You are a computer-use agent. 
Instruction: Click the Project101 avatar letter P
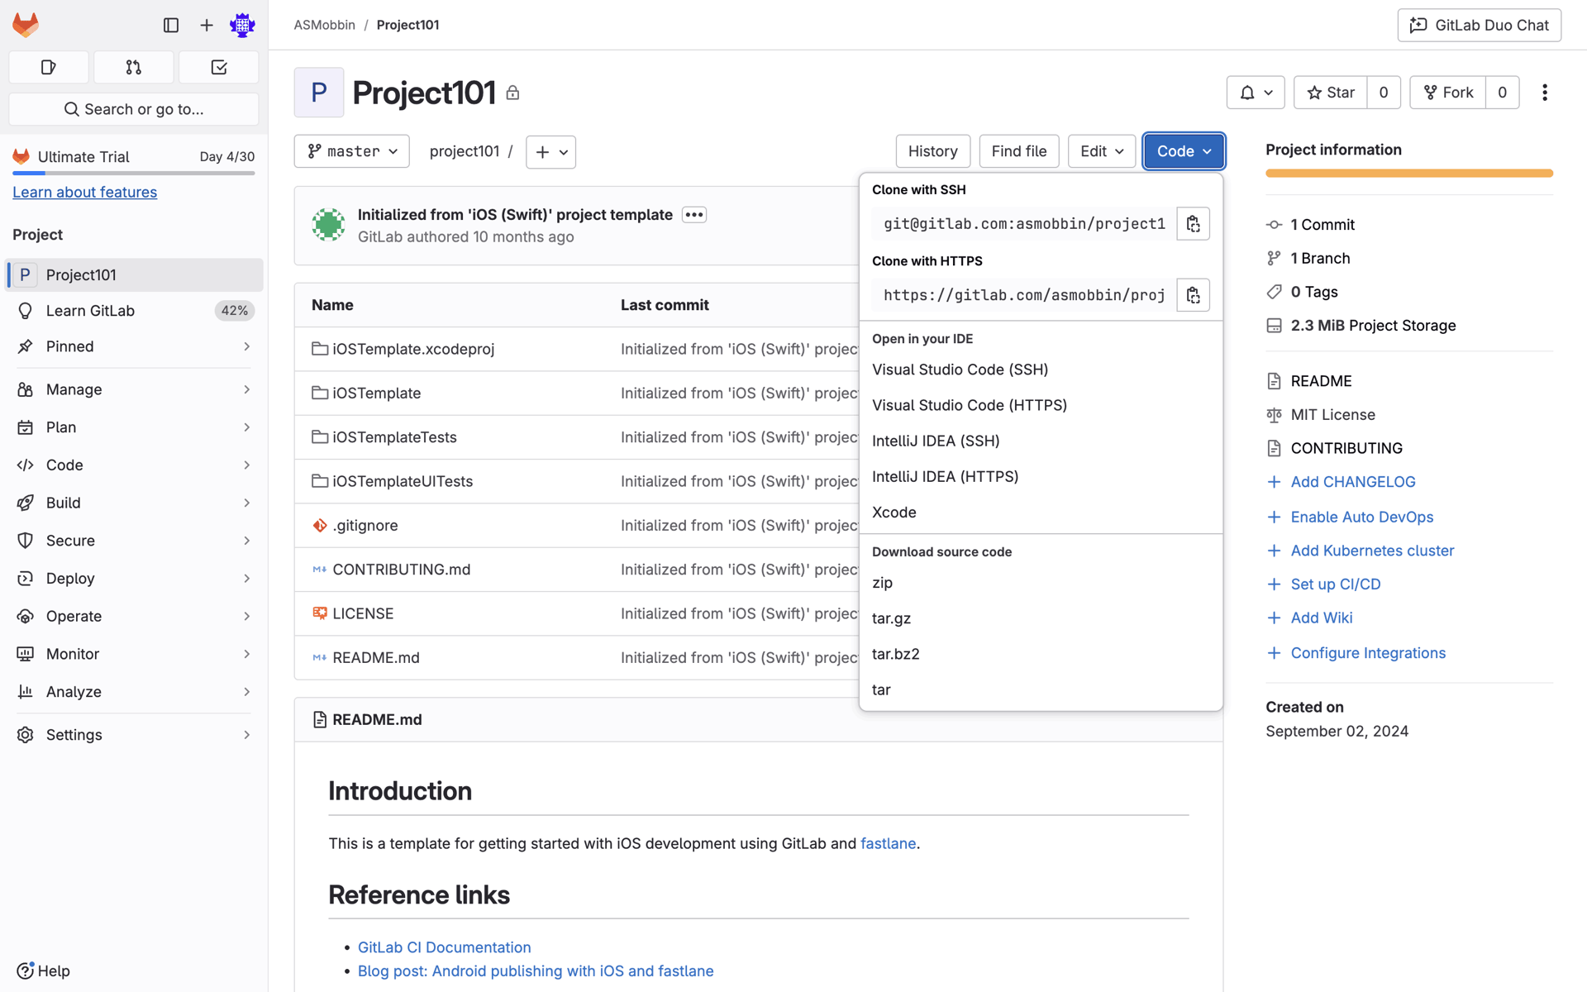(x=319, y=93)
